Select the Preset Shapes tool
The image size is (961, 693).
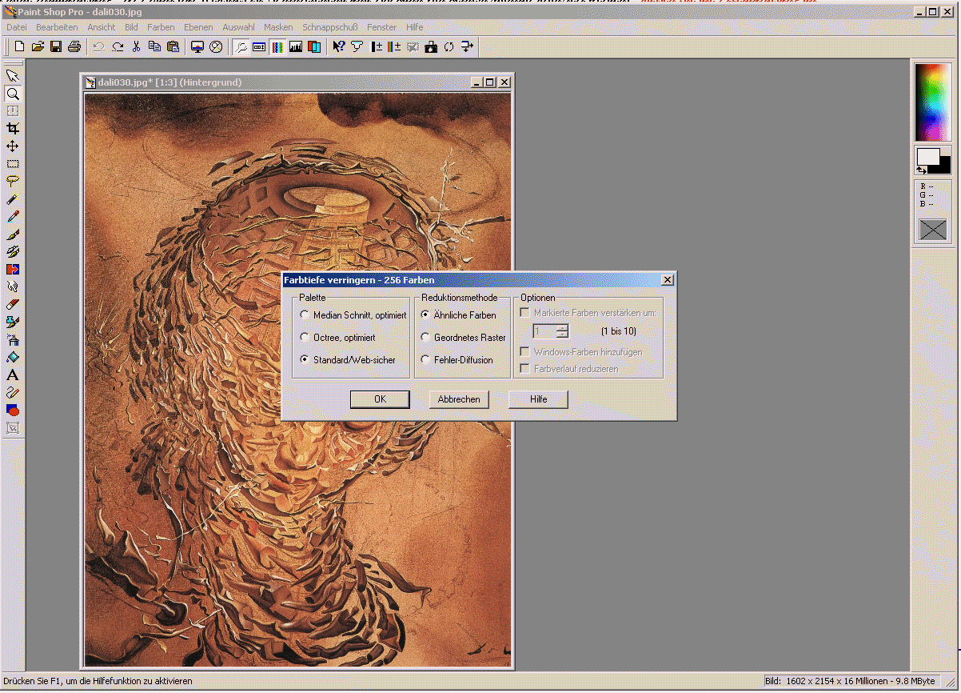coord(13,411)
